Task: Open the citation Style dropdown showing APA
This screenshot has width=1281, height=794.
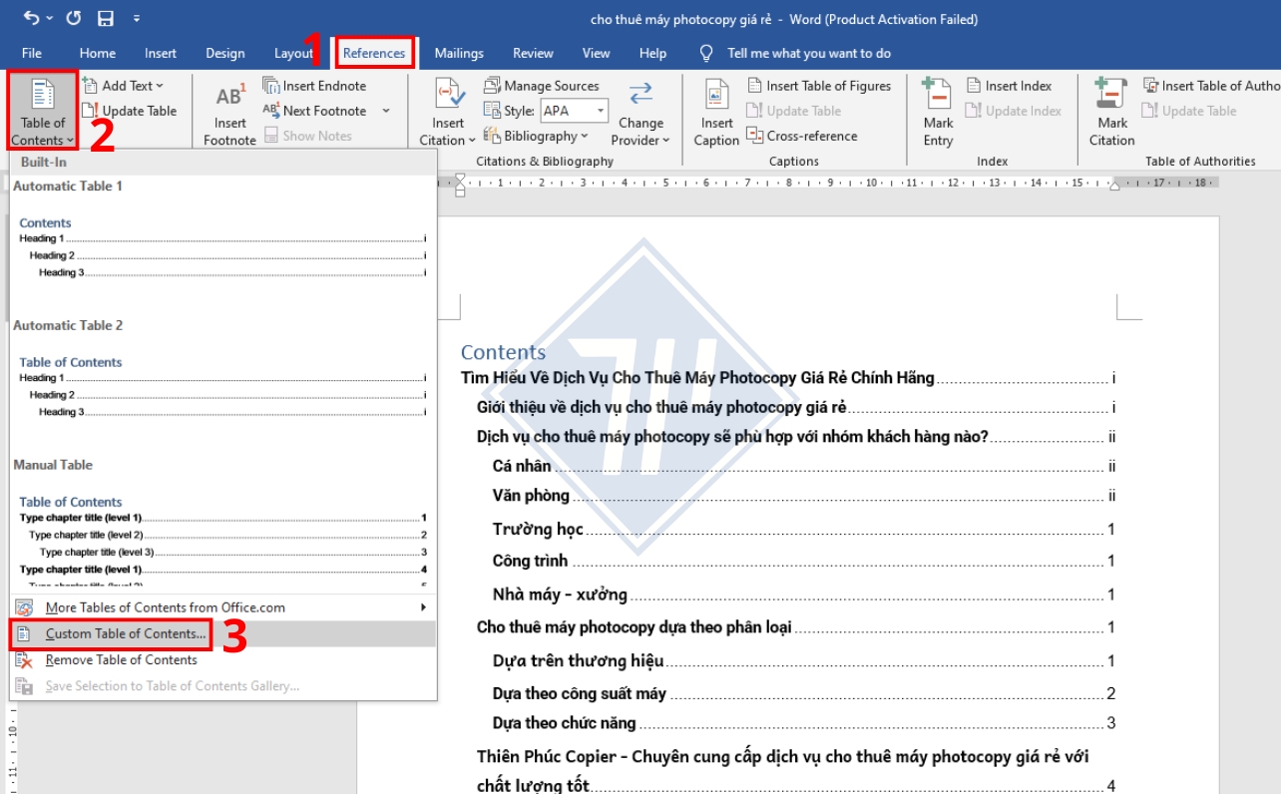Action: (x=574, y=111)
